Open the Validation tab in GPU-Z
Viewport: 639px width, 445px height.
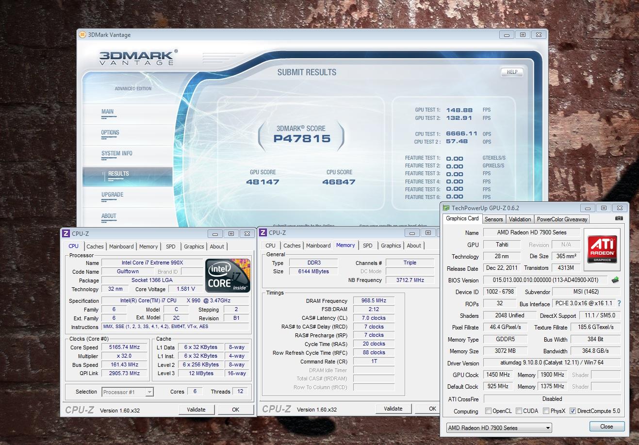520,219
